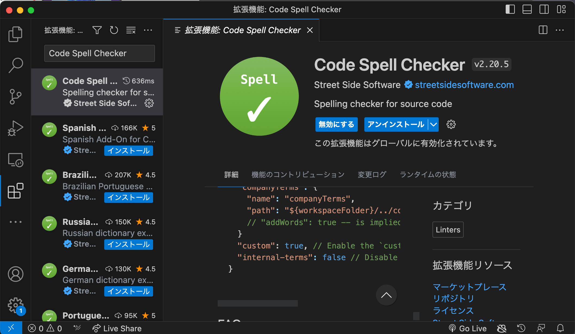Screen dimensions: 575x334
Task: Click the Code Spell Checker search field
Action: 99,53
